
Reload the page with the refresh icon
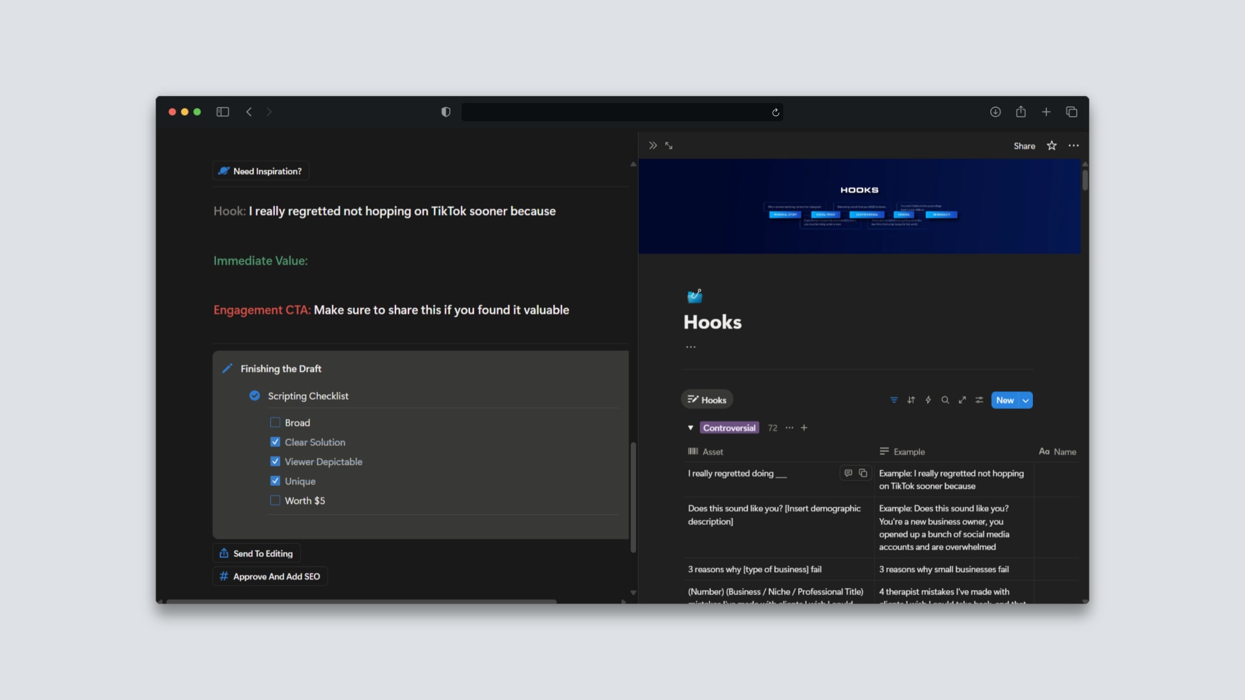(x=776, y=112)
